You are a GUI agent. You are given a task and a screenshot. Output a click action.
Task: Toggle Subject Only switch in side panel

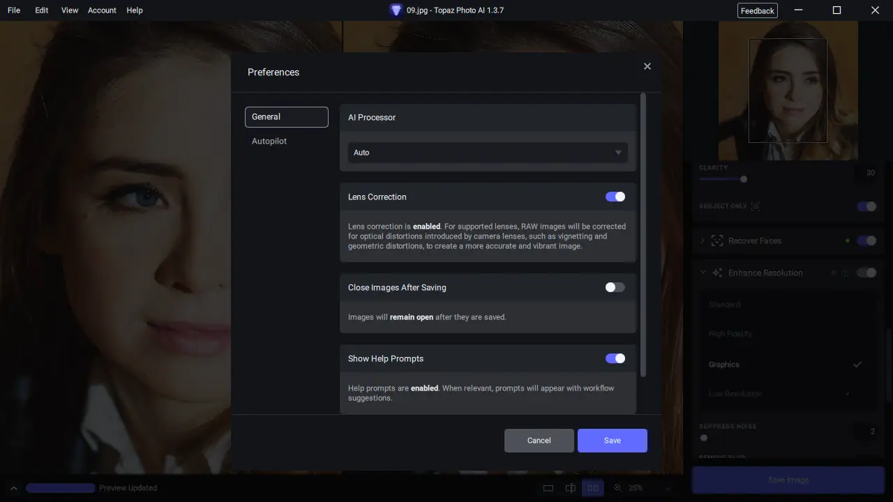click(x=866, y=206)
